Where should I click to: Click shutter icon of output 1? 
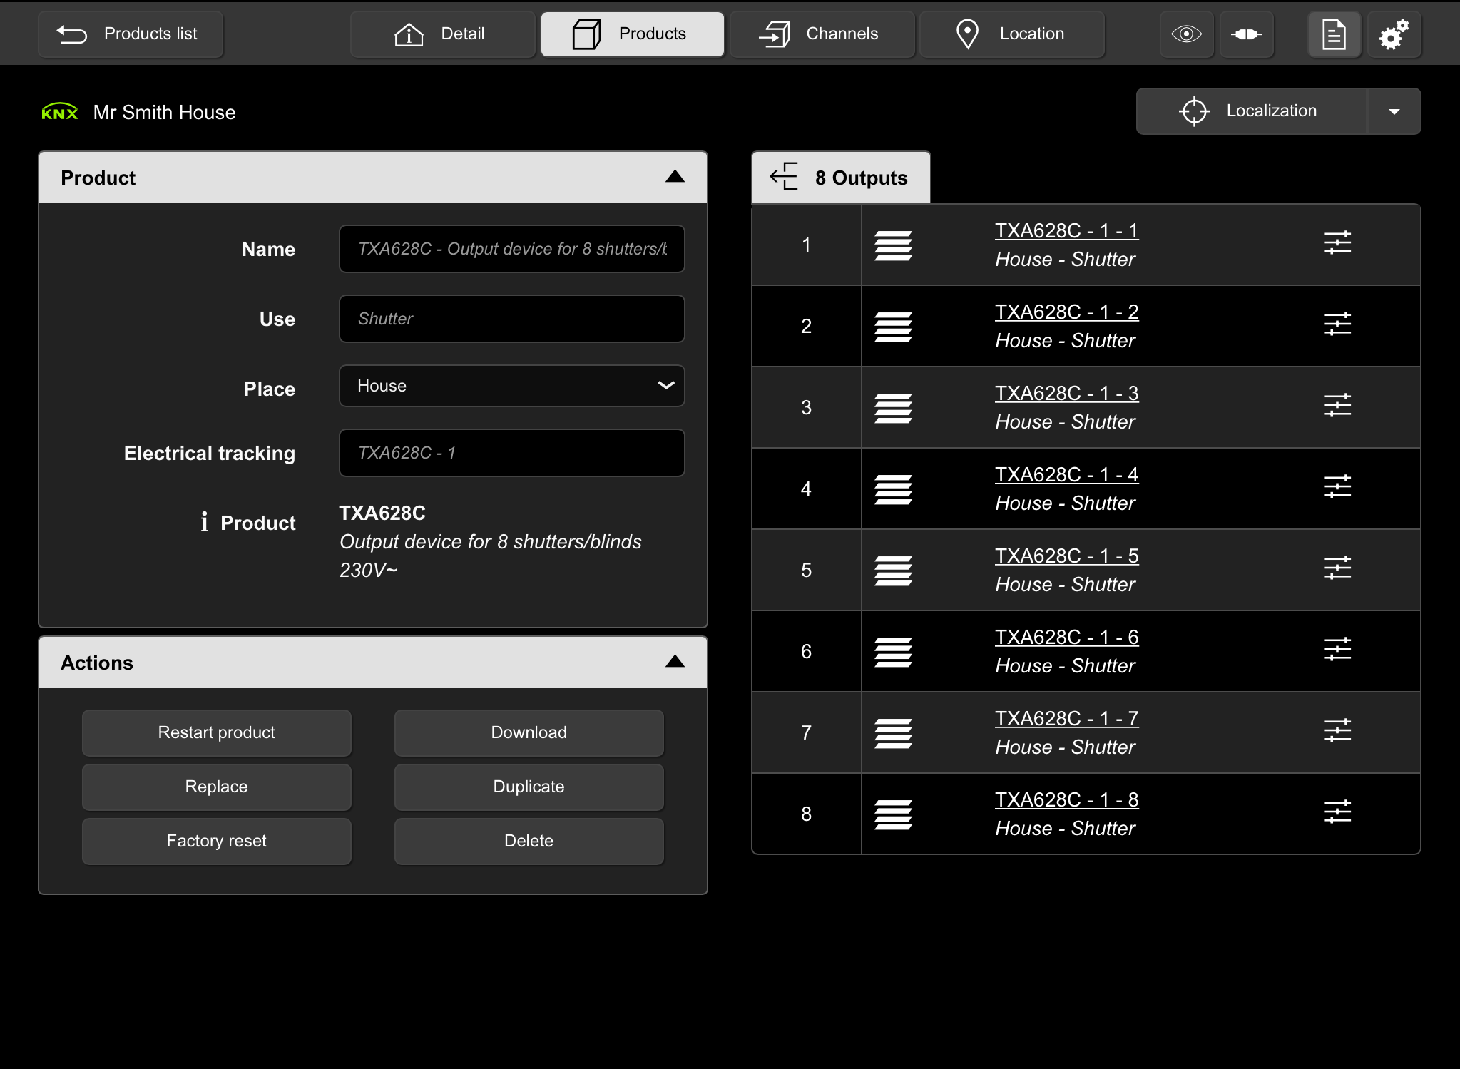pyautogui.click(x=893, y=246)
